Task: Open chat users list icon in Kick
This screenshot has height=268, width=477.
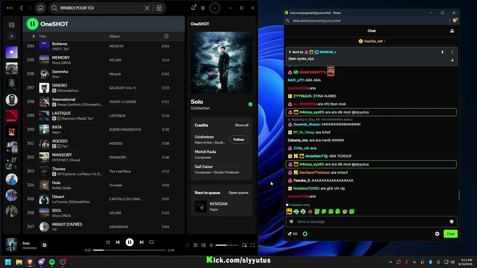Action: pyautogui.click(x=452, y=31)
